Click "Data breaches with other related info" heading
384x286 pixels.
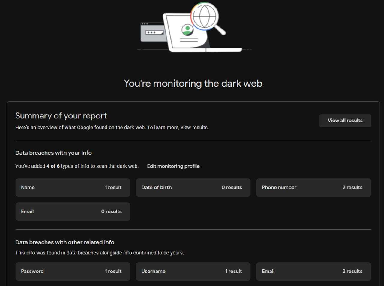(65, 242)
